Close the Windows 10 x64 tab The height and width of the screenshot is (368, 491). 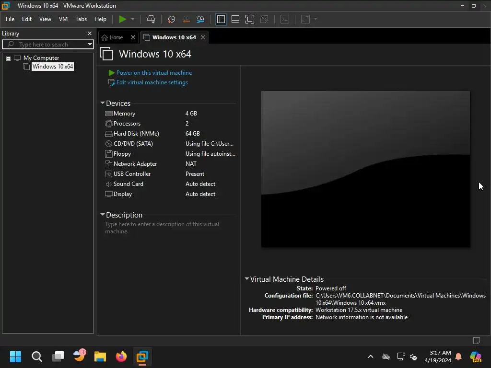[x=203, y=37]
